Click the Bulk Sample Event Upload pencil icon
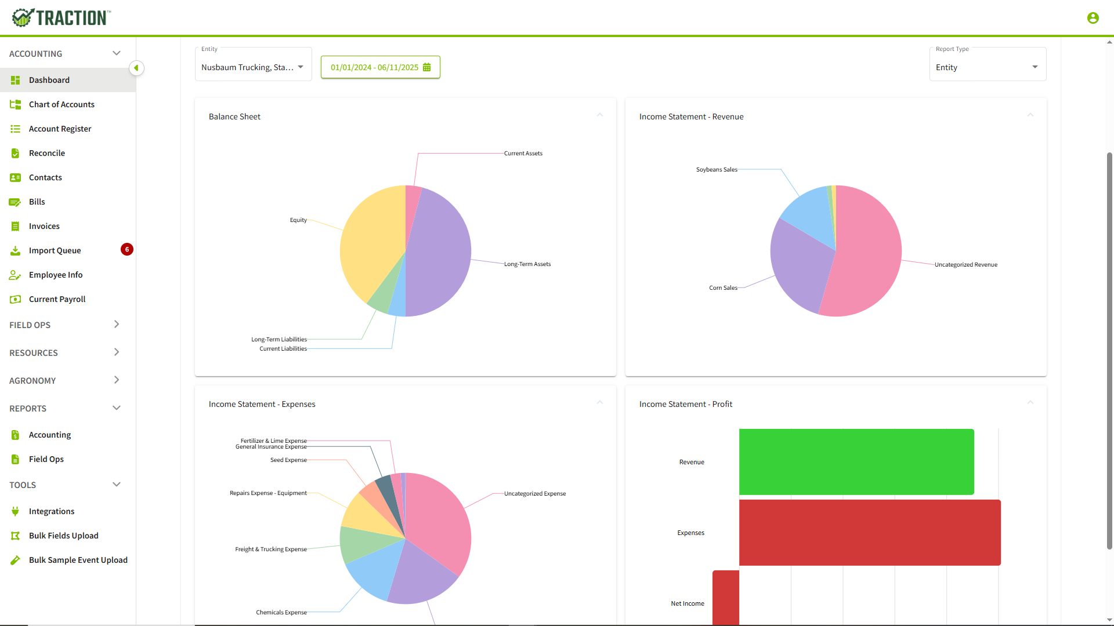This screenshot has height=626, width=1114. click(15, 560)
